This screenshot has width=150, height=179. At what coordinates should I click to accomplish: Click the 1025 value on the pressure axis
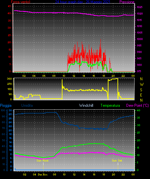[x=140, y=7]
